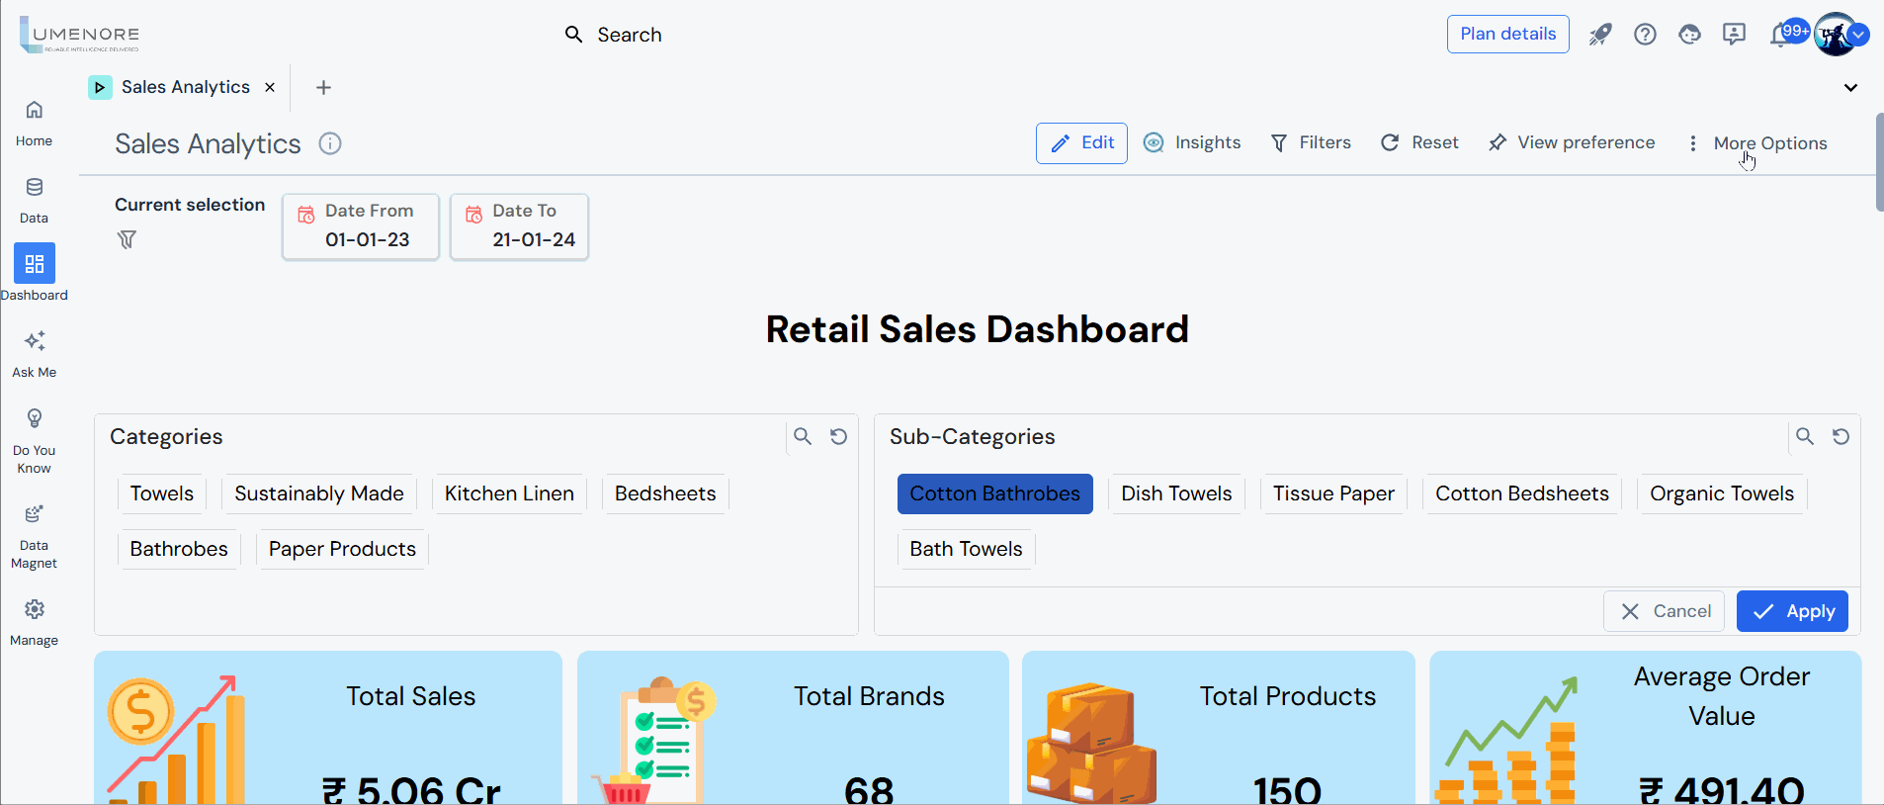Expand the profile avatar dropdown arrow
The image size is (1884, 805).
tap(1859, 35)
